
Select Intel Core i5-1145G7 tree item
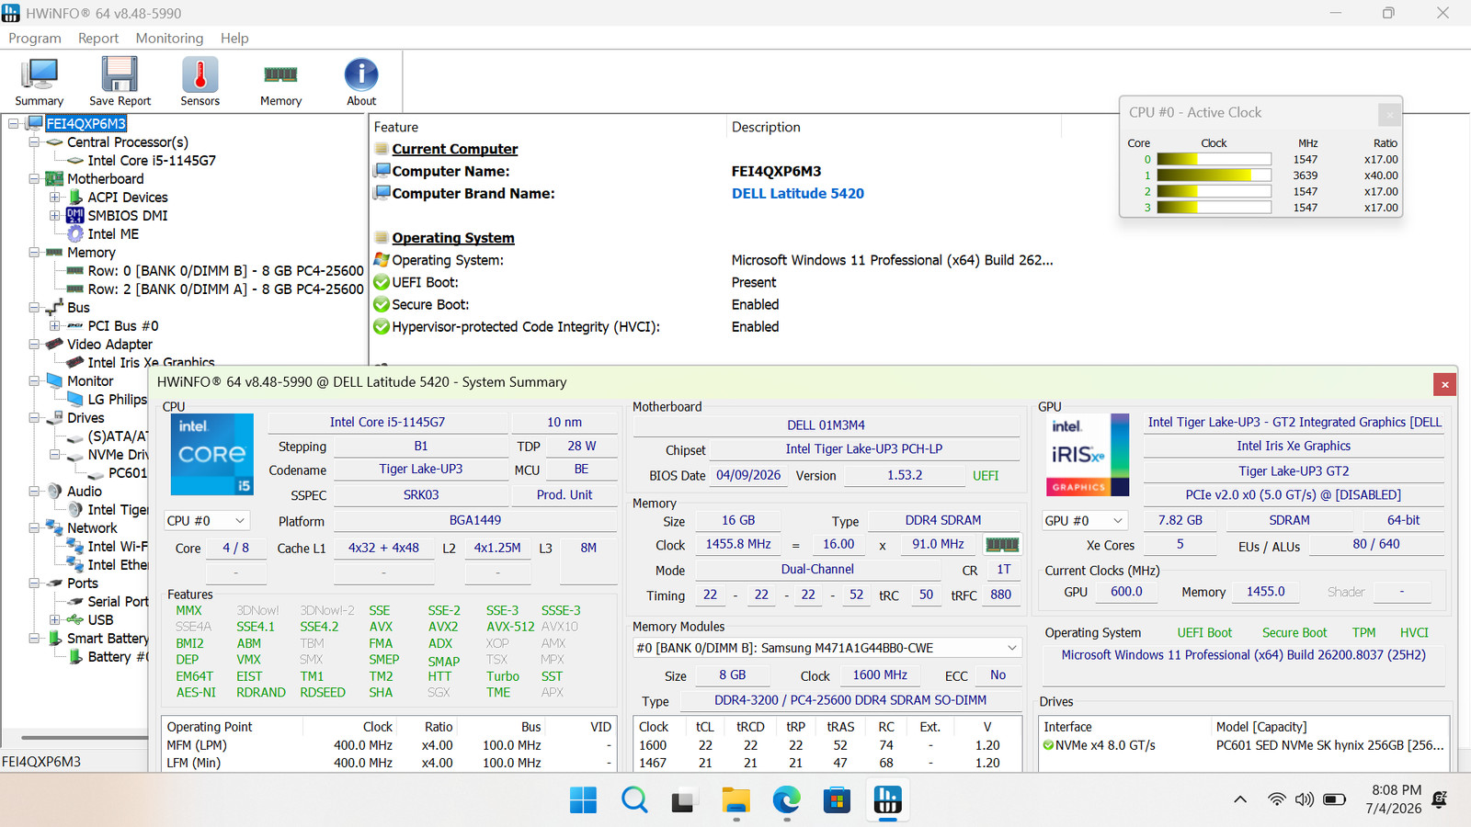click(152, 161)
